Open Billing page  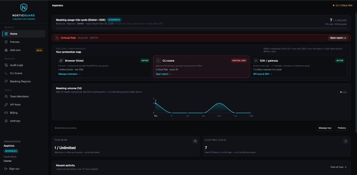pyautogui.click(x=24, y=113)
